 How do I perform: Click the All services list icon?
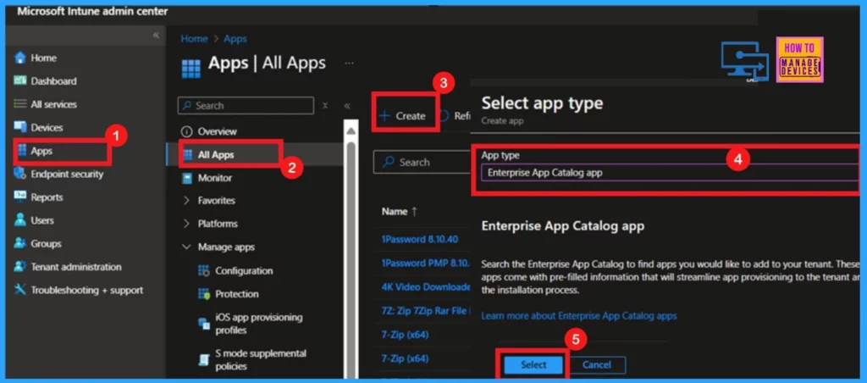coord(20,104)
